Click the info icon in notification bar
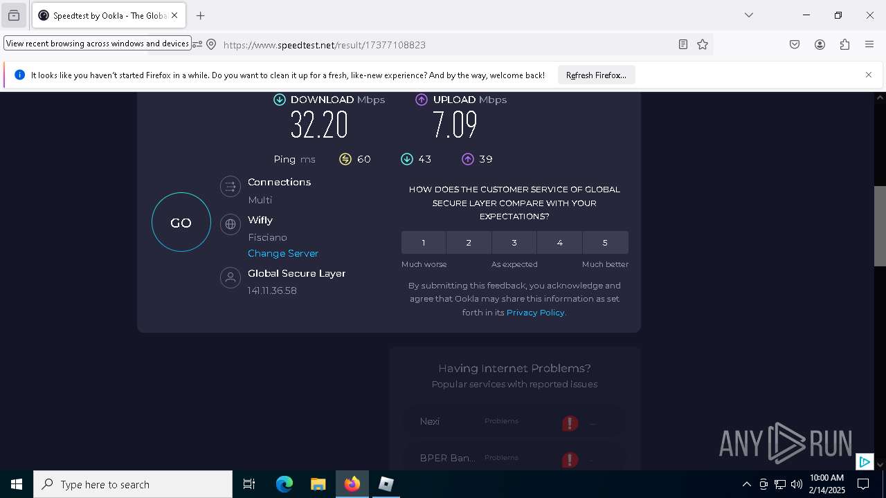 (19, 75)
